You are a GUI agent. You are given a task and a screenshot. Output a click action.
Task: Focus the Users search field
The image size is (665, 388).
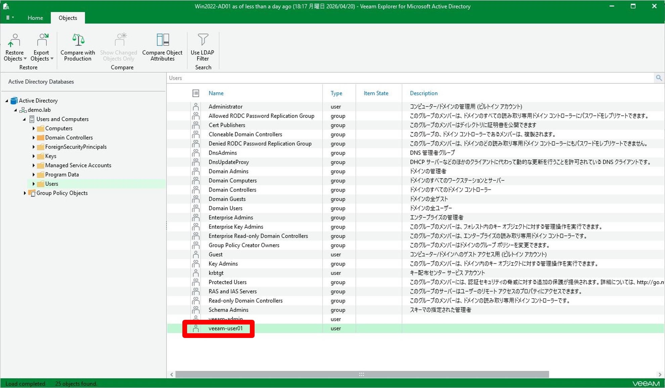[410, 78]
